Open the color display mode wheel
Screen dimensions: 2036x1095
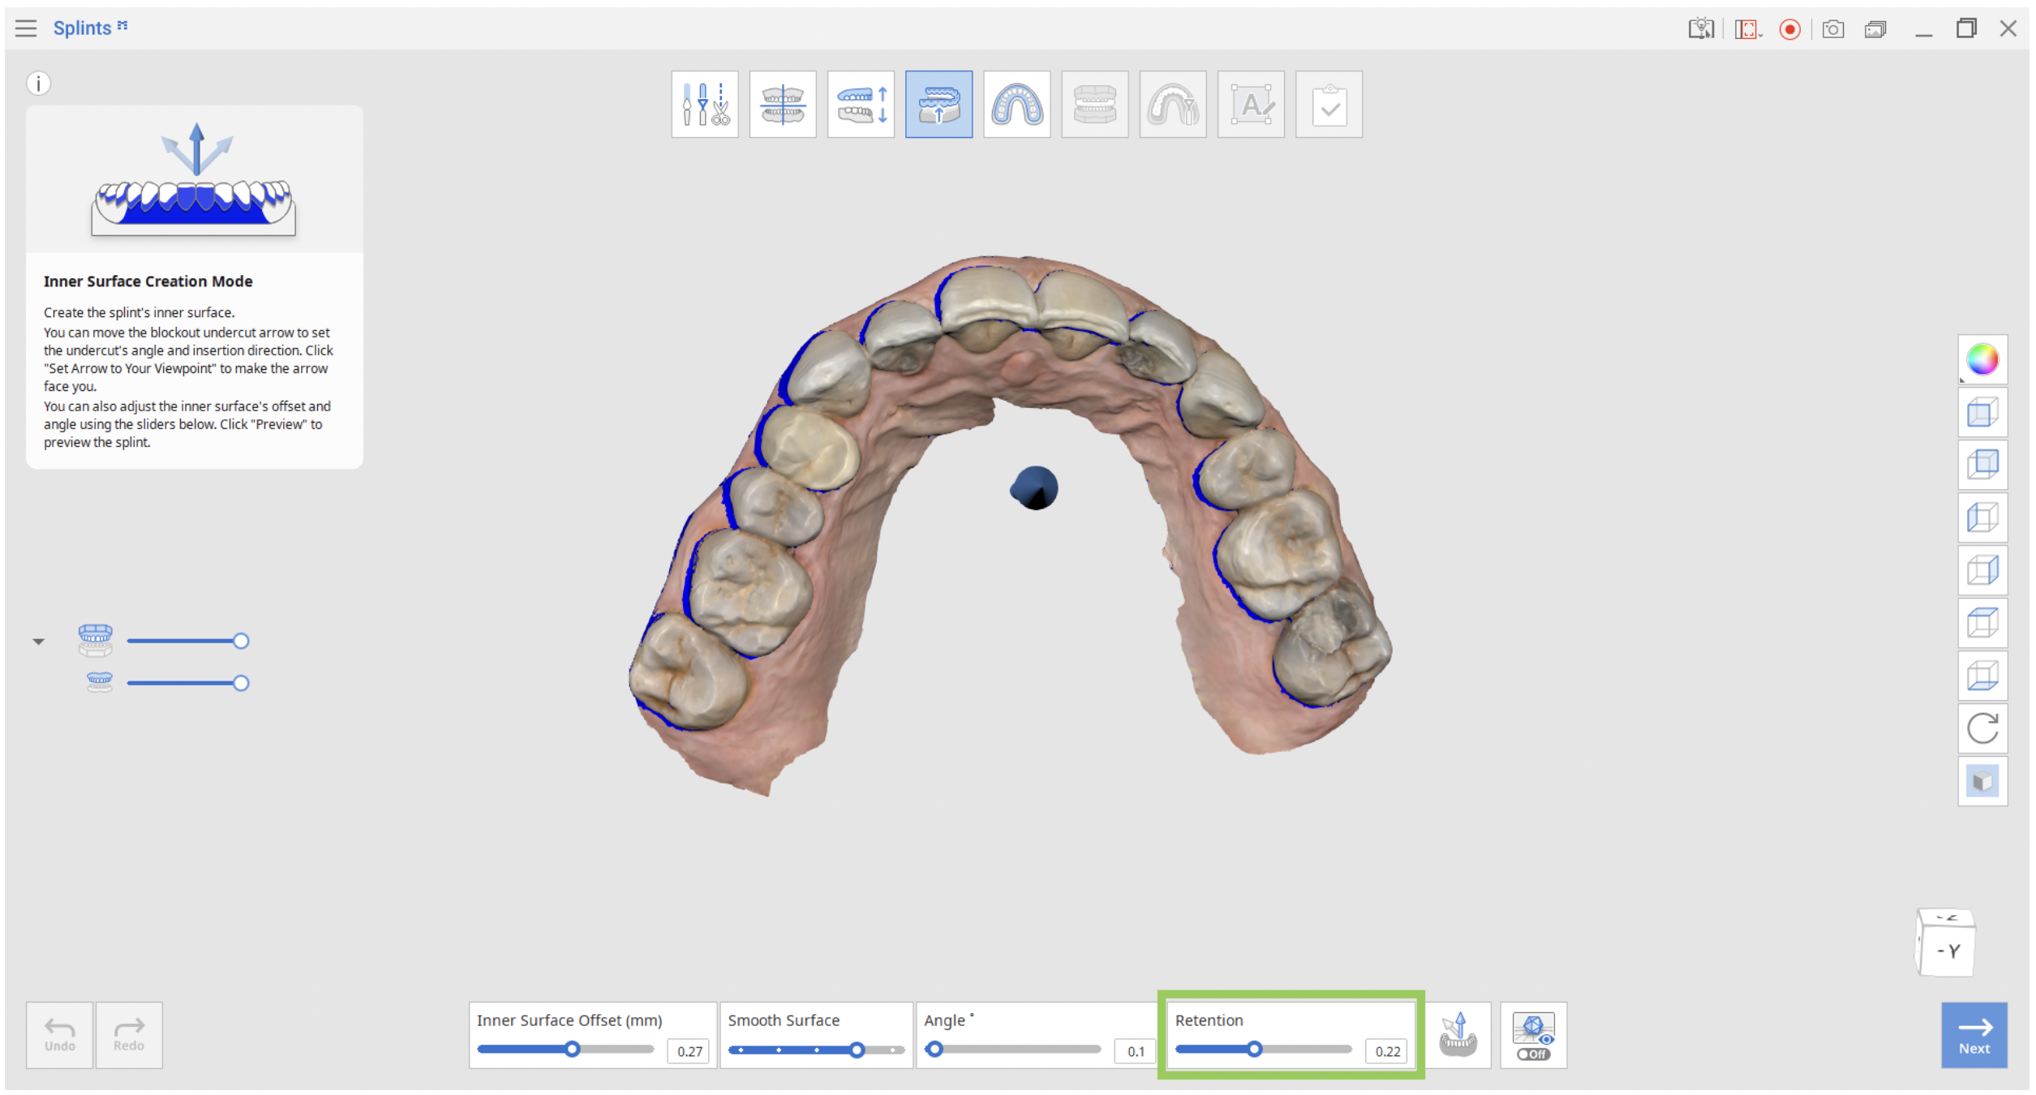click(x=1982, y=359)
